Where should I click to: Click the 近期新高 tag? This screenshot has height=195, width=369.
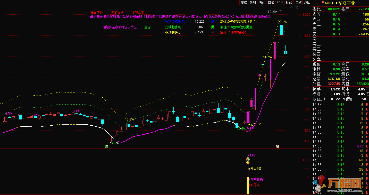pyautogui.click(x=251, y=16)
